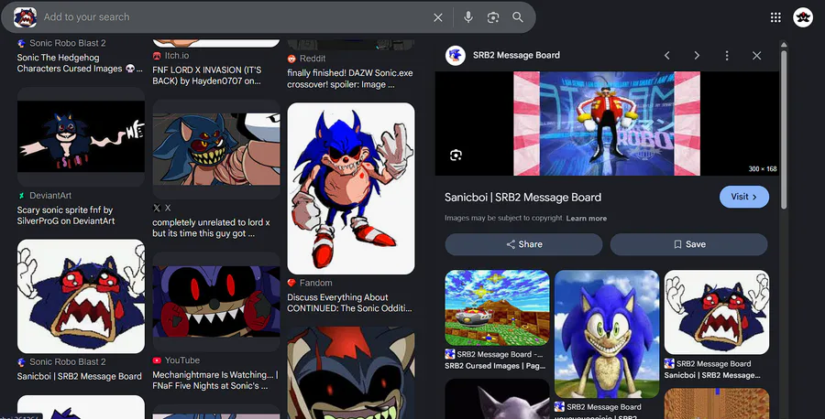Open the grinning blue monster thumbnail above X post
825x419 pixels.
point(216,149)
